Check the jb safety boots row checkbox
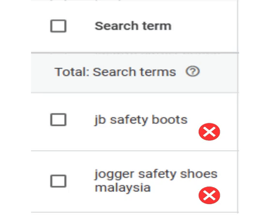This screenshot has width=271, height=217. coord(58,120)
